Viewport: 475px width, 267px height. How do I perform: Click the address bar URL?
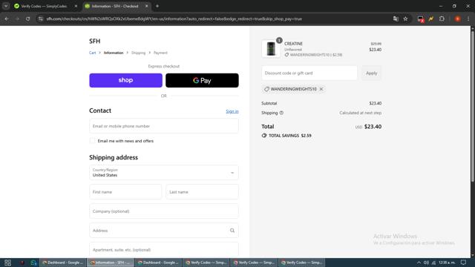pos(174,19)
